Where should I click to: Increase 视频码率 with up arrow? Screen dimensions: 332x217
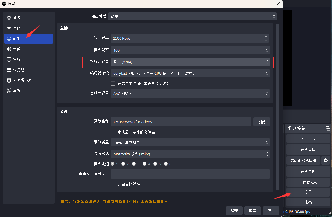point(266,36)
